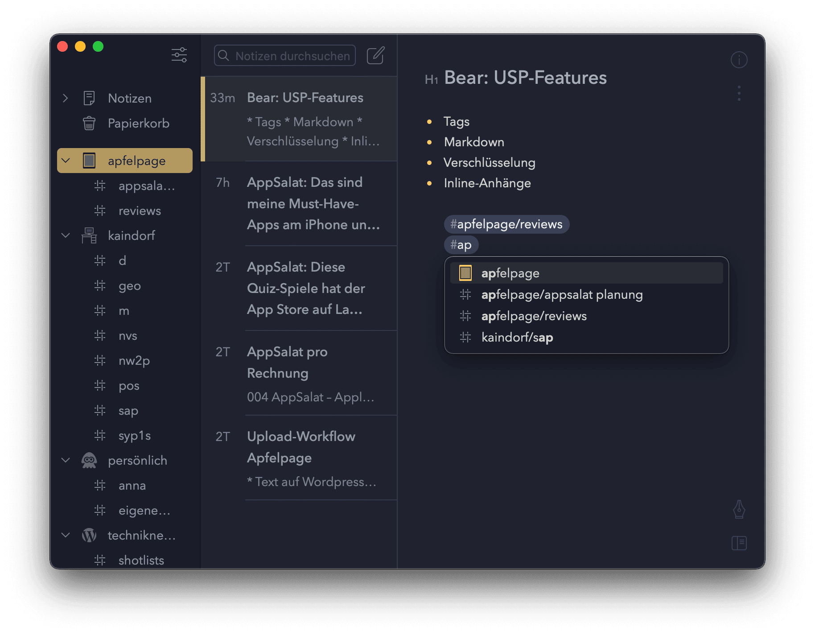Screen dimensions: 815x635
Task: Click the Verschlüsselung bullet item
Action: tap(489, 162)
